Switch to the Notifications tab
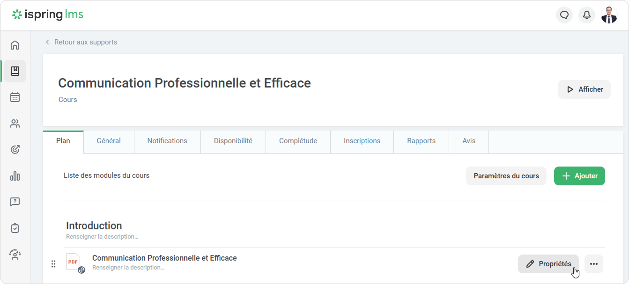Screen dimensions: 629x284 tap(167, 141)
